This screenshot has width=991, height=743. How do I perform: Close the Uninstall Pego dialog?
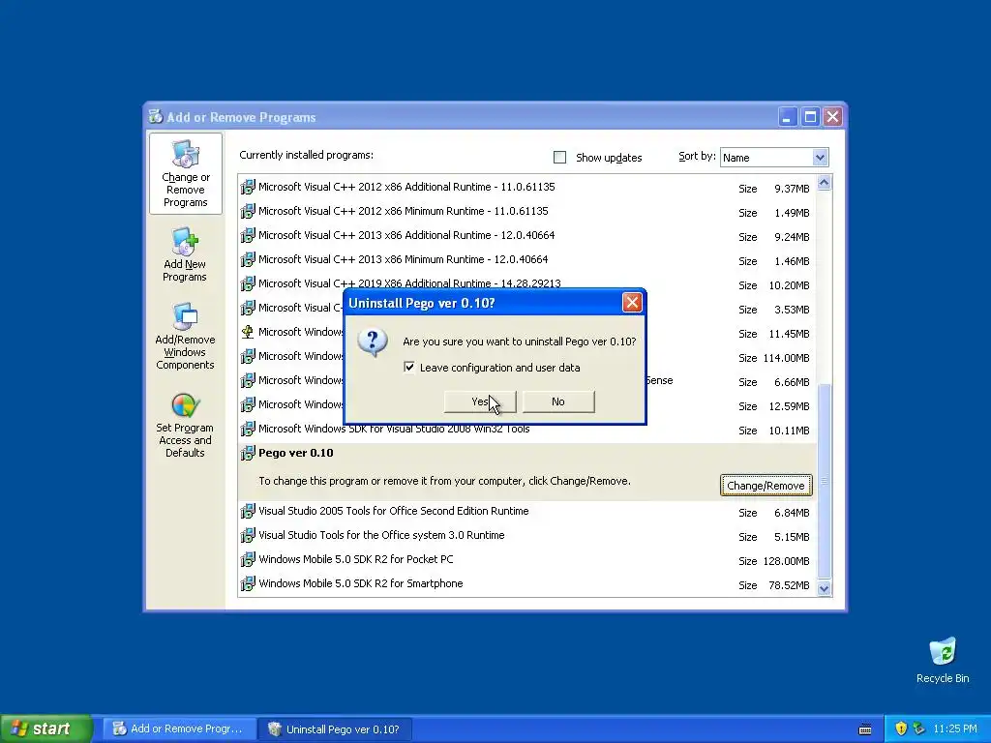(x=632, y=303)
